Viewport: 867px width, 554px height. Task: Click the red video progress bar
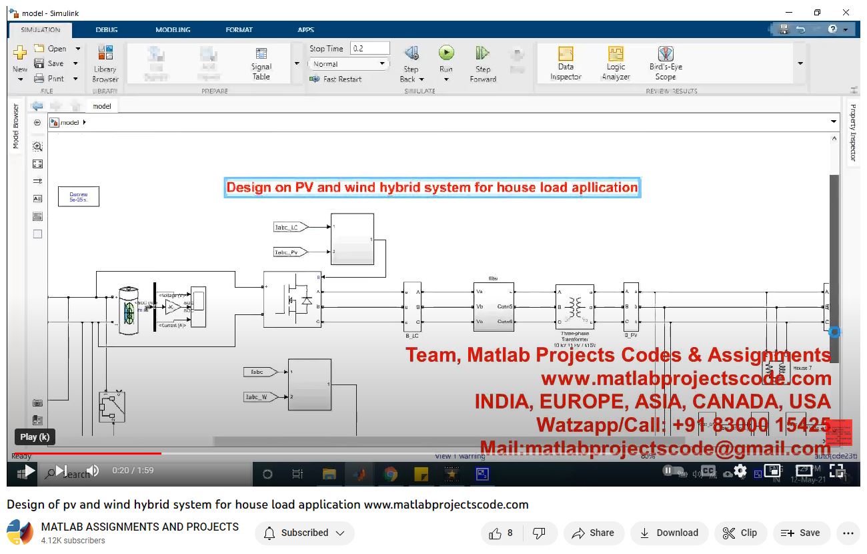[93, 453]
